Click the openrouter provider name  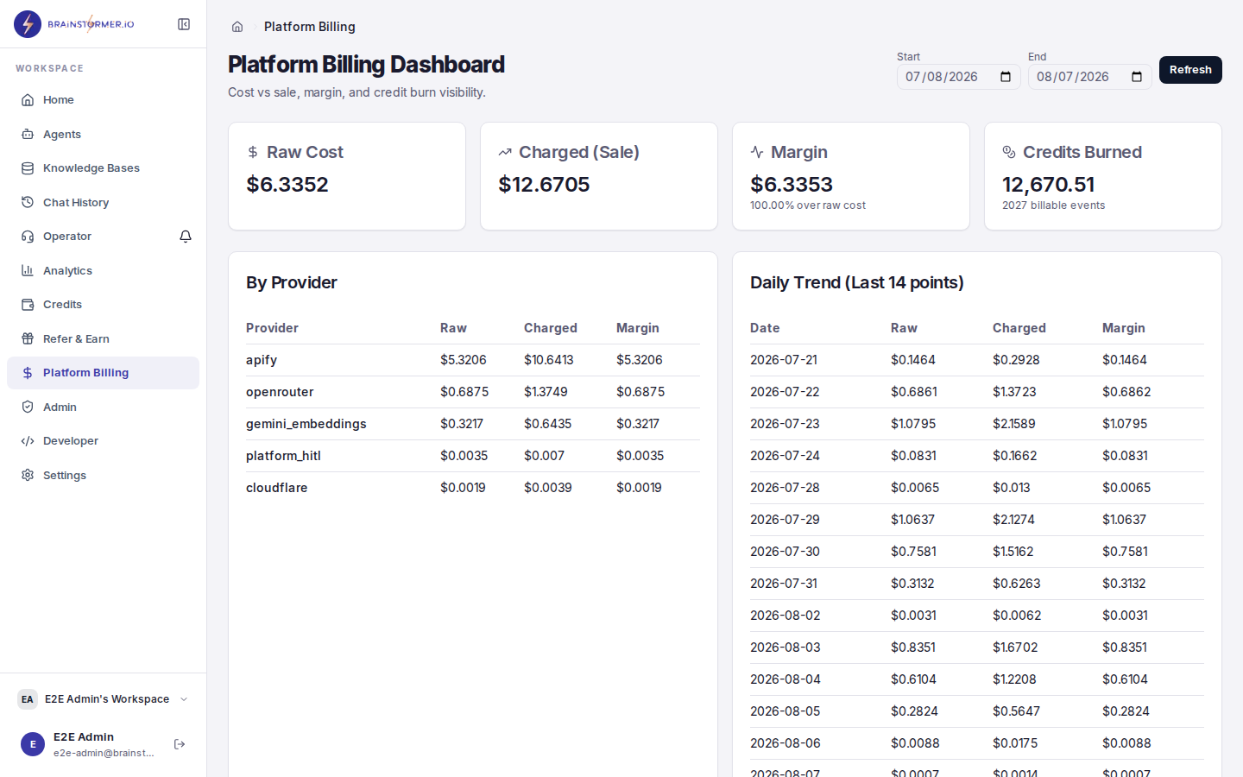pyautogui.click(x=280, y=392)
